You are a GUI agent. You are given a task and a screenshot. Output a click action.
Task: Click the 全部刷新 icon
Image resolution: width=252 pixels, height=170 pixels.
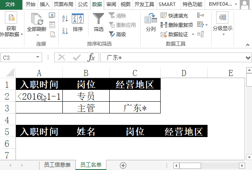37,19
